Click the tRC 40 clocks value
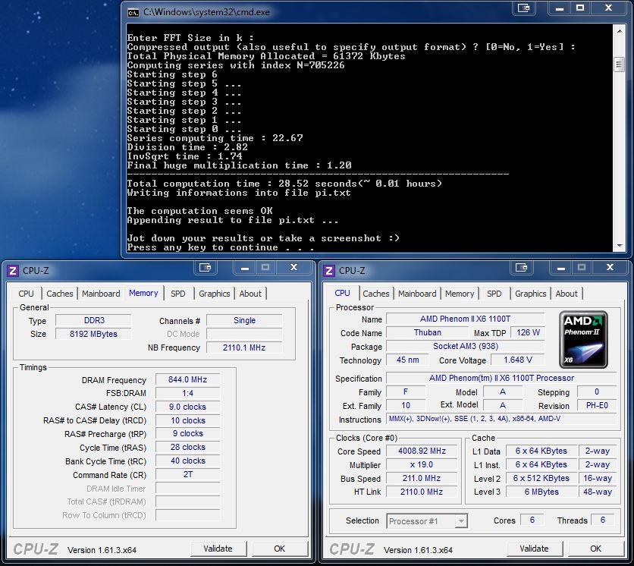The height and width of the screenshot is (566, 634). (187, 461)
